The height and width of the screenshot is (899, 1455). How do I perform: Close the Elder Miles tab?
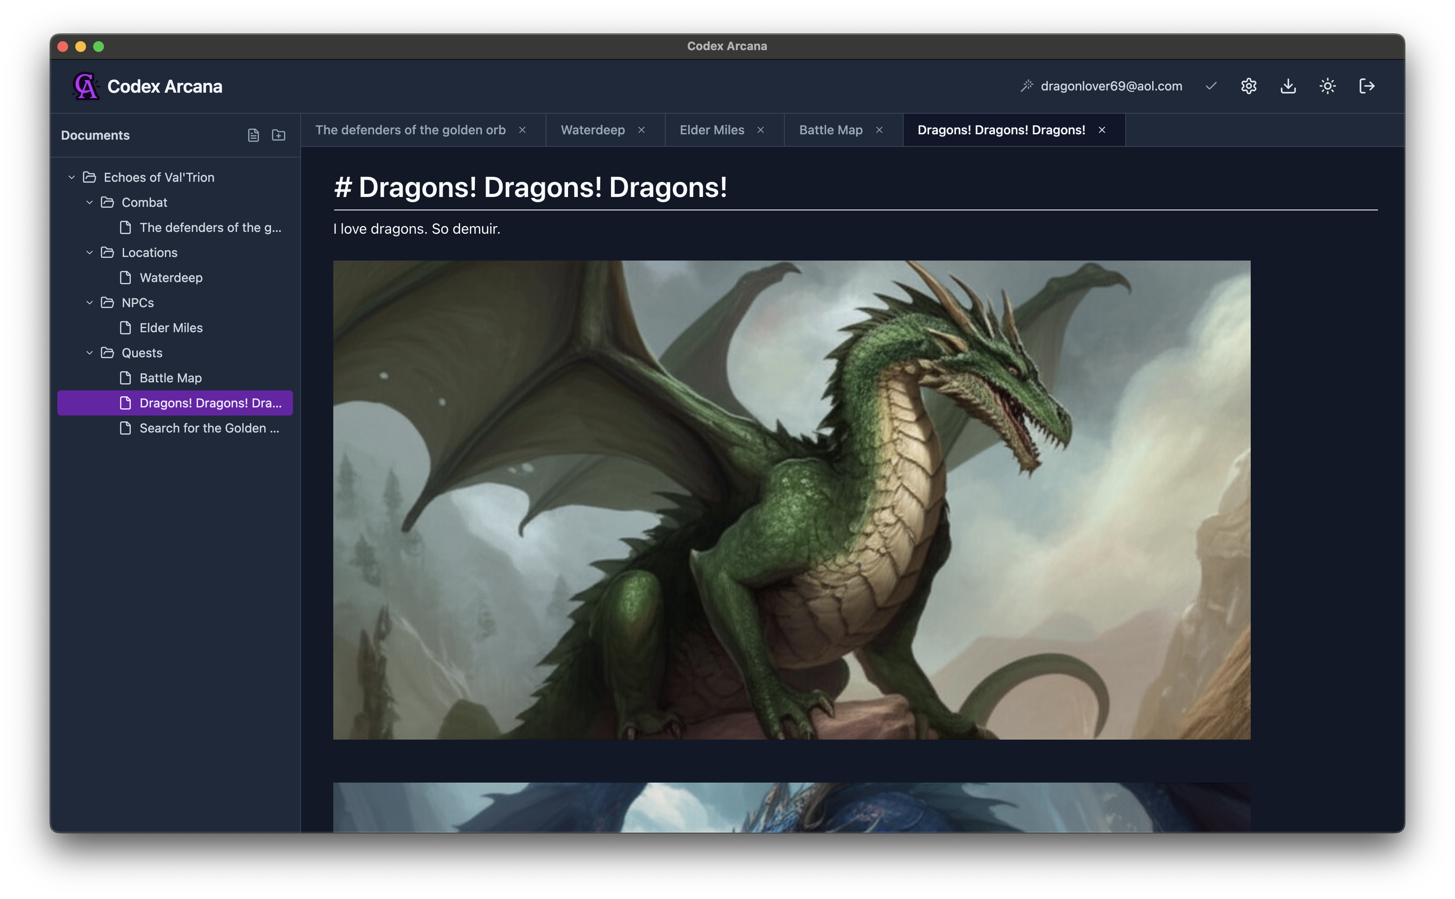tap(762, 130)
